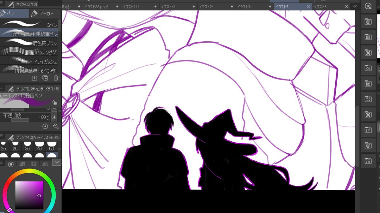Switch to the color slider tab
This screenshot has width=380, height=213.
point(34,163)
